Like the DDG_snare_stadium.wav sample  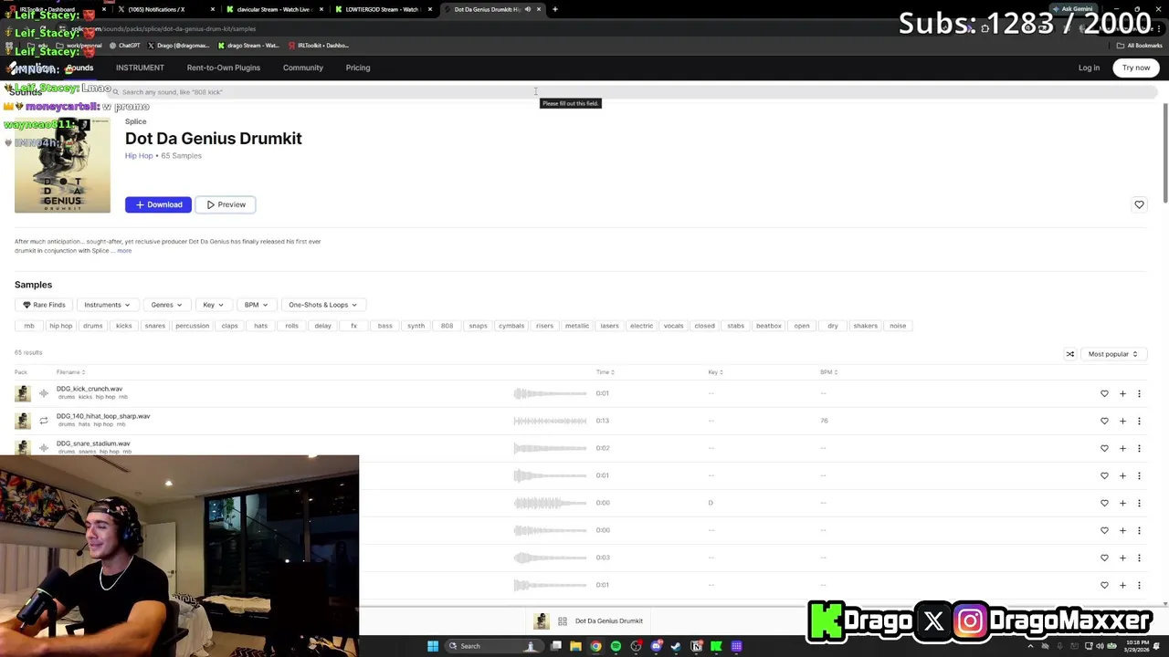click(x=1104, y=448)
